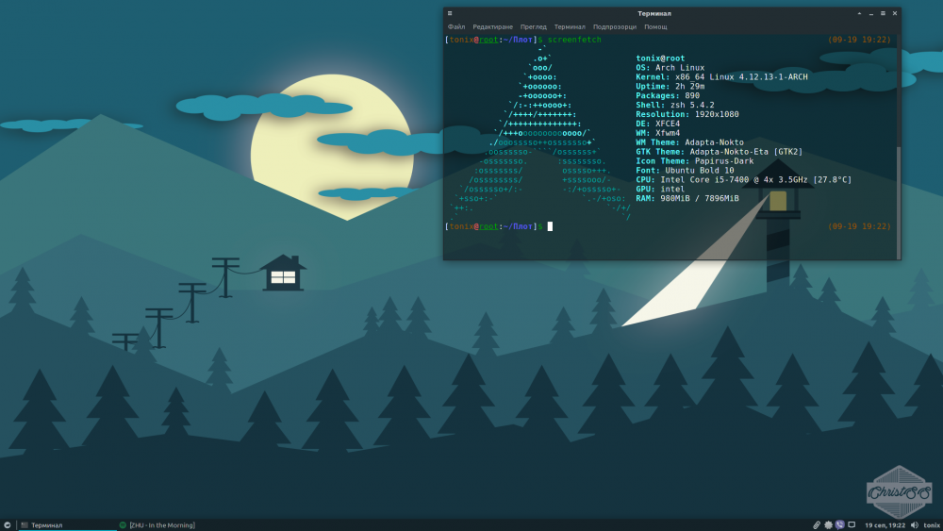Minimize the Terminal window

pos(870,13)
